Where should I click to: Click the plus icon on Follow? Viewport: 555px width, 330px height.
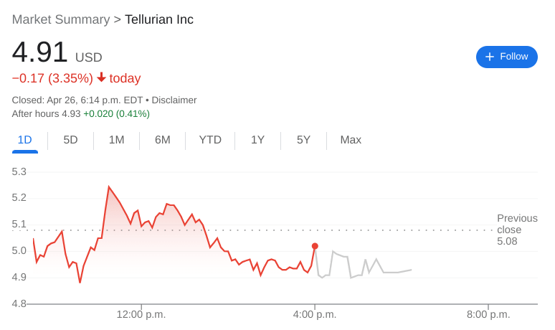[490, 57]
